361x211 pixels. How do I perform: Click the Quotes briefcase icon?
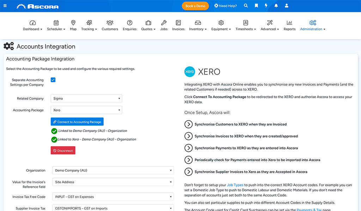click(x=148, y=23)
